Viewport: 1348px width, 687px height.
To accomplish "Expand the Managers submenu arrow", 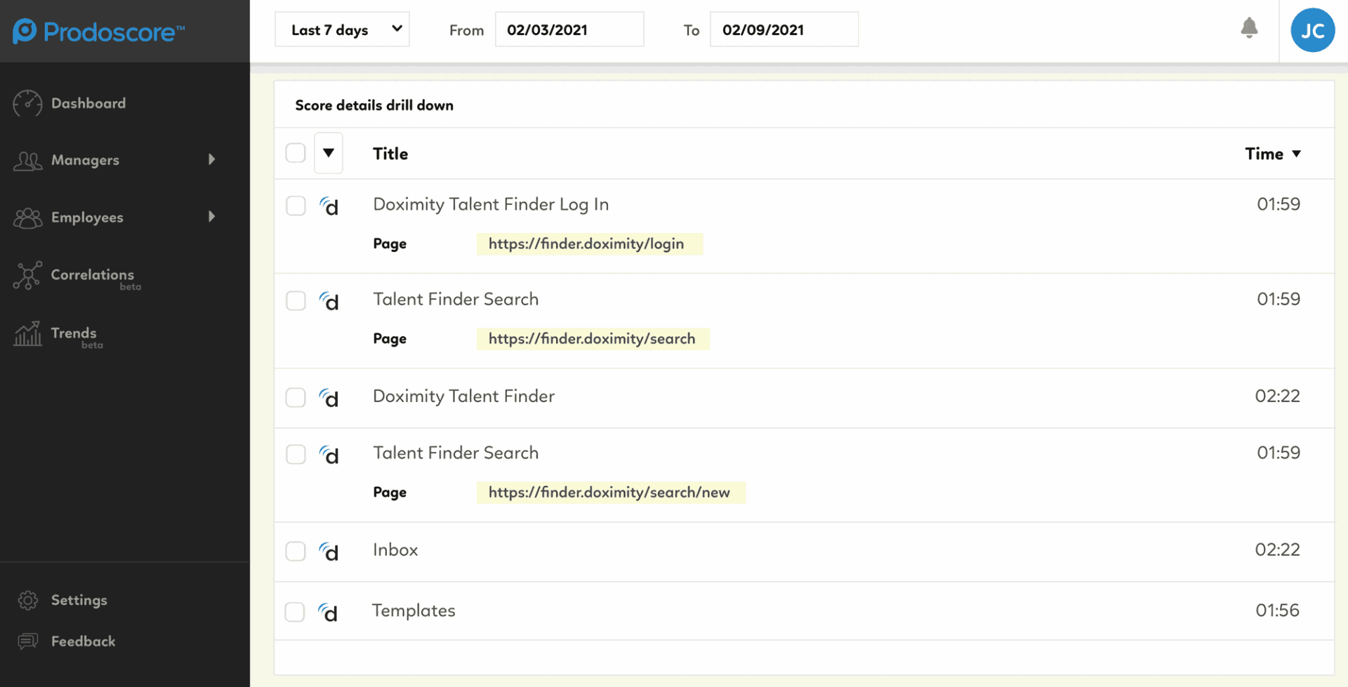I will coord(211,159).
